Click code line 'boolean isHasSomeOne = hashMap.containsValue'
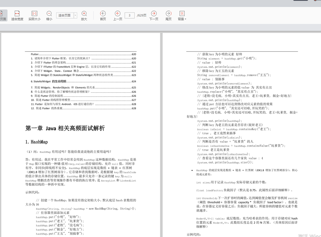This screenshot has width=321, height=237. [241, 146]
